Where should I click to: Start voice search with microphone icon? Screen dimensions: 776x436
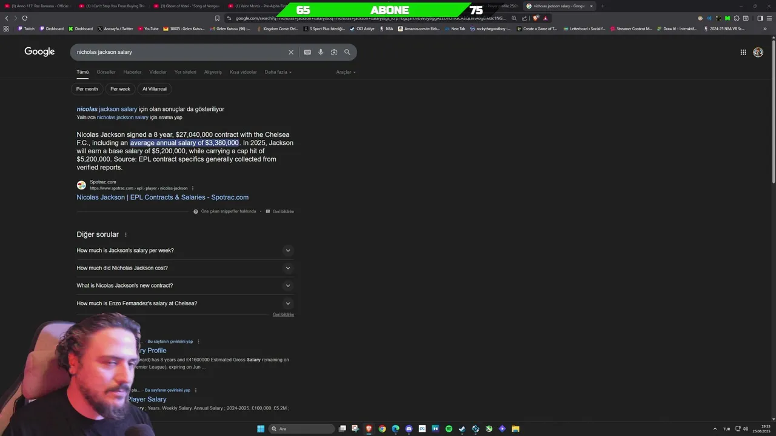click(321, 52)
